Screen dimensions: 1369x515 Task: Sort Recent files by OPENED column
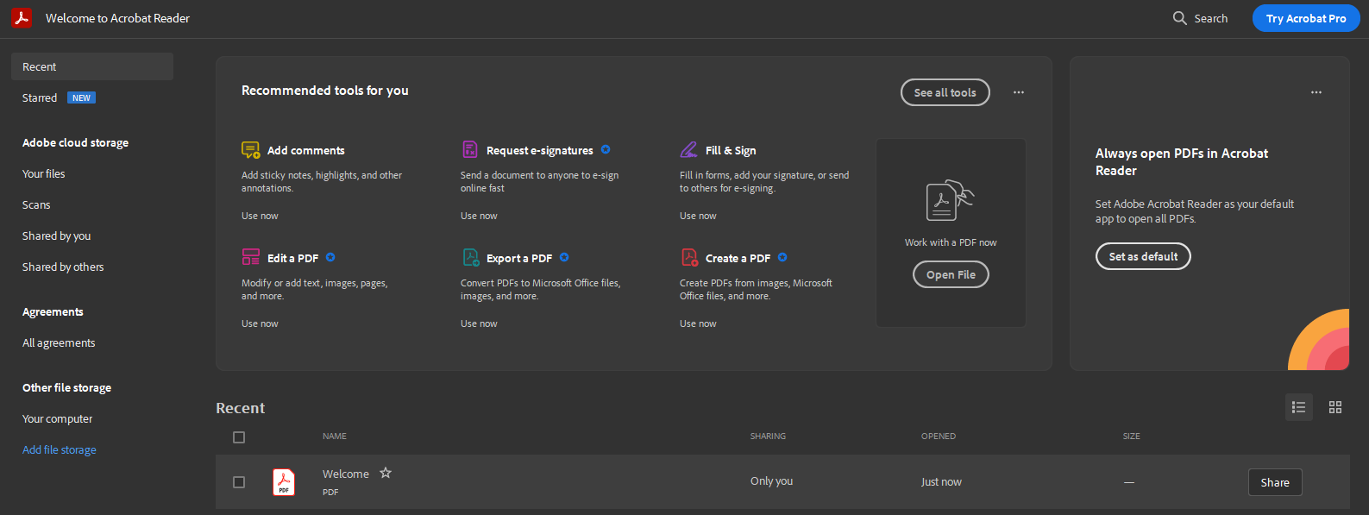point(939,436)
